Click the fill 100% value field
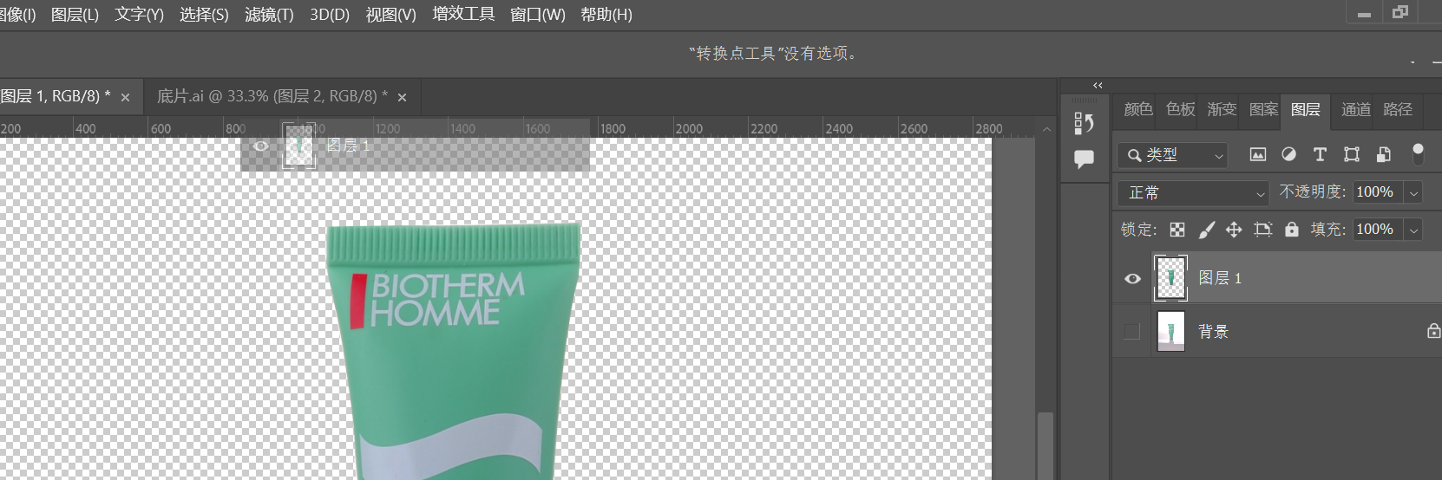1442x480 pixels. point(1378,230)
